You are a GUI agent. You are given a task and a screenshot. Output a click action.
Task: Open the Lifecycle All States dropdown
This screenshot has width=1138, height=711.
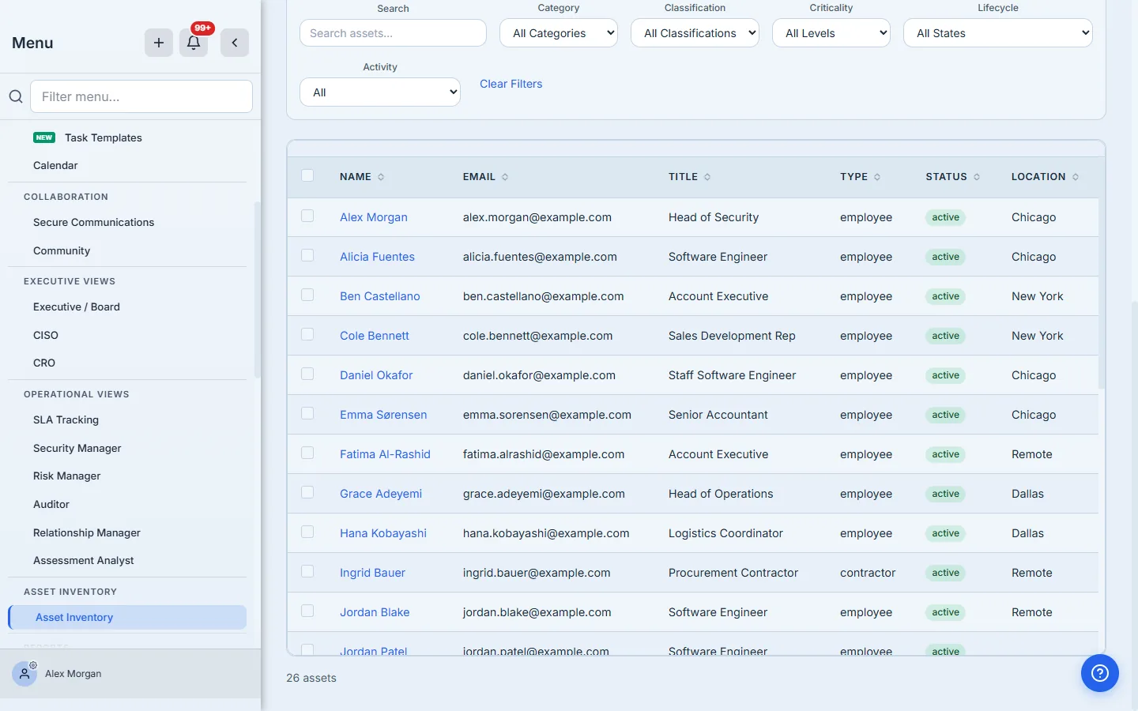point(998,33)
